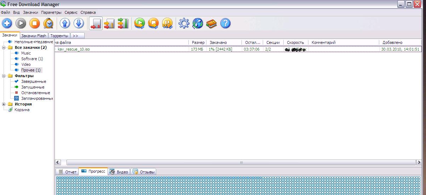
Task: Click the 173 МБ size cell
Action: click(197, 49)
